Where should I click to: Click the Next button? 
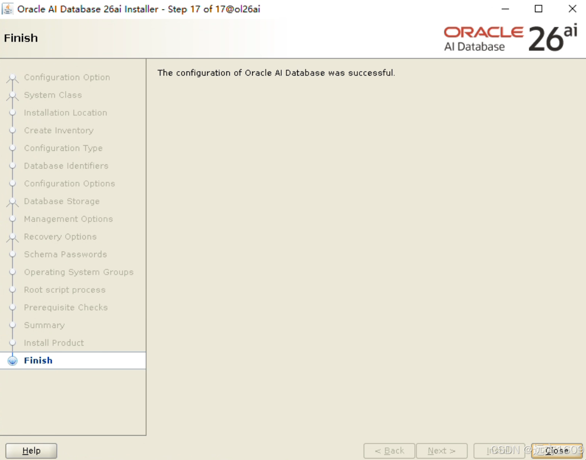point(442,451)
